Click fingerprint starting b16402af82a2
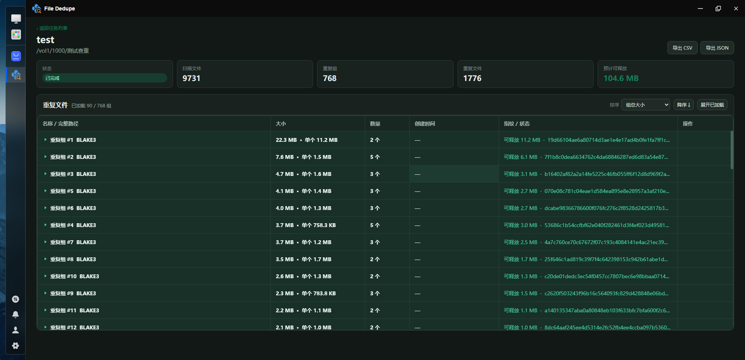This screenshot has height=360, width=745. coord(607,174)
